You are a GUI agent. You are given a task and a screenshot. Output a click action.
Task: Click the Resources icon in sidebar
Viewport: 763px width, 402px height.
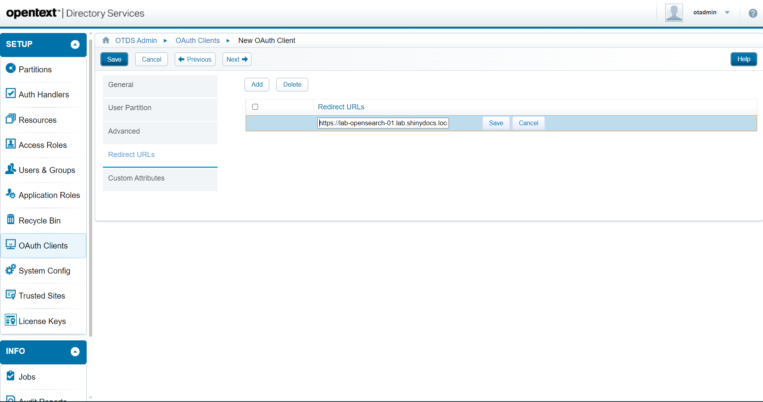11,119
